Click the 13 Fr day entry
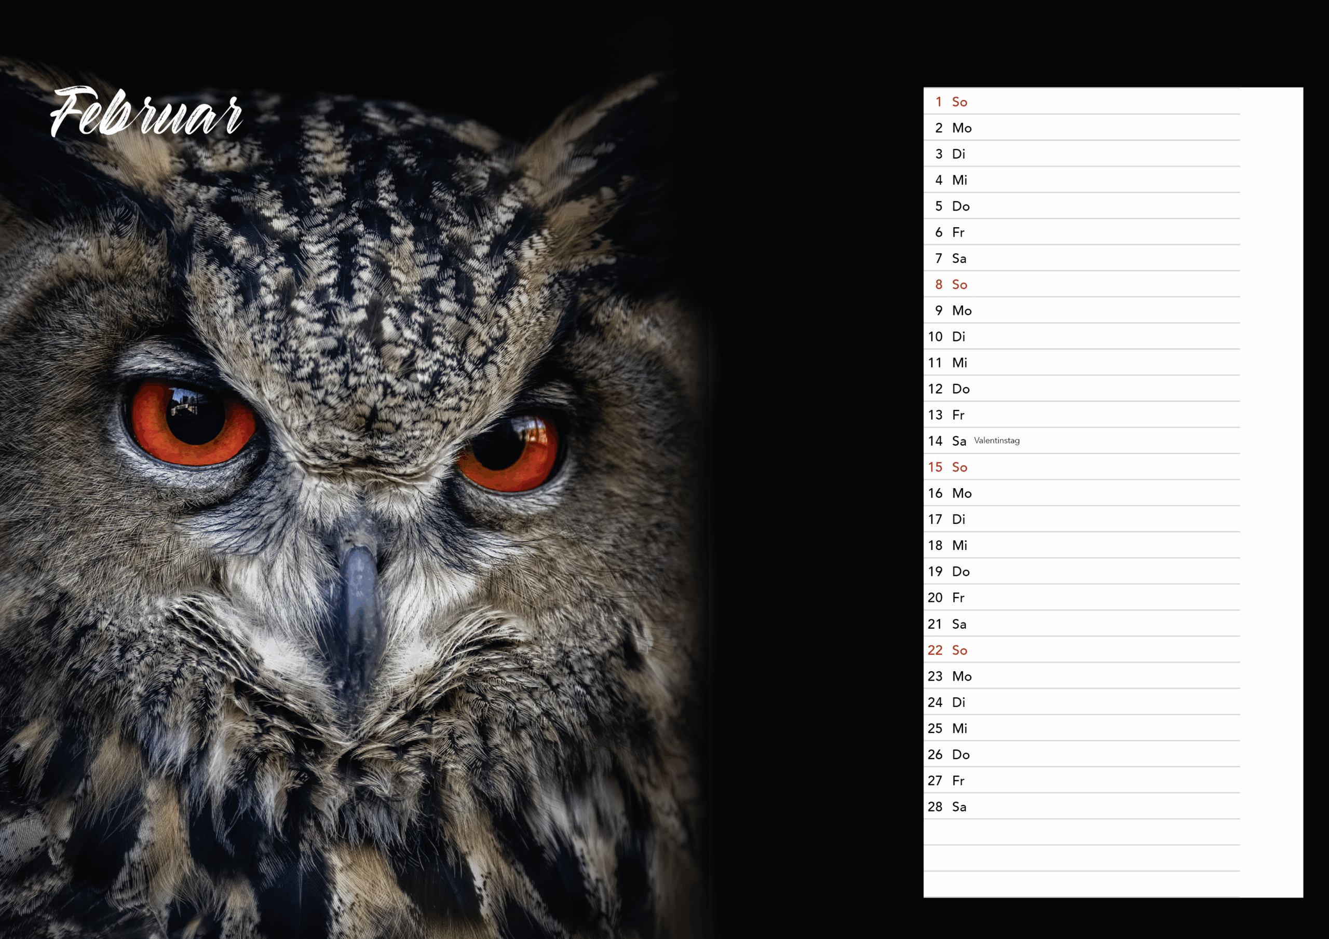 coord(946,415)
